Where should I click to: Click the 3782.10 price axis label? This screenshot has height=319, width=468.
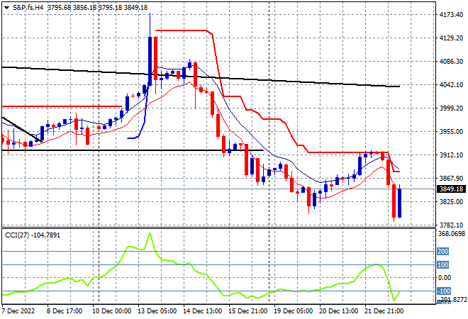pos(451,225)
